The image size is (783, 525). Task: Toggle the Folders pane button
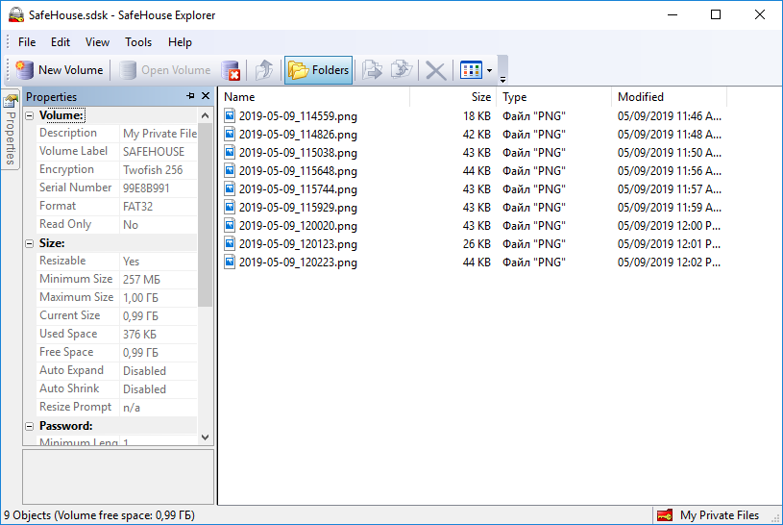click(319, 70)
